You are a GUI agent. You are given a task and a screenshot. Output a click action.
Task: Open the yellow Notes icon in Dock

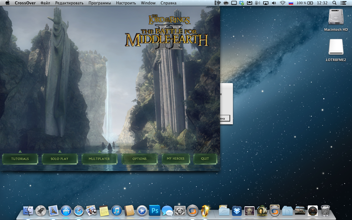point(104,211)
